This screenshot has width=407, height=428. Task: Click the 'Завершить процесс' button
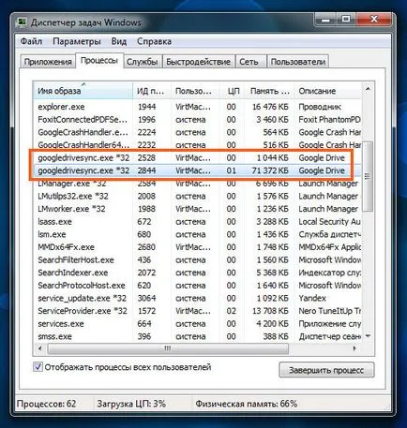pos(326,370)
